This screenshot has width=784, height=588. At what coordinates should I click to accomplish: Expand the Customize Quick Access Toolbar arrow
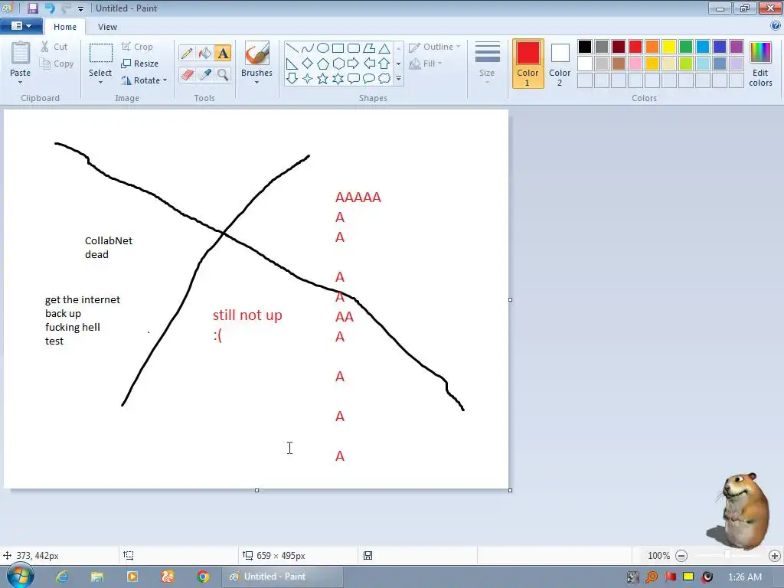(x=80, y=8)
